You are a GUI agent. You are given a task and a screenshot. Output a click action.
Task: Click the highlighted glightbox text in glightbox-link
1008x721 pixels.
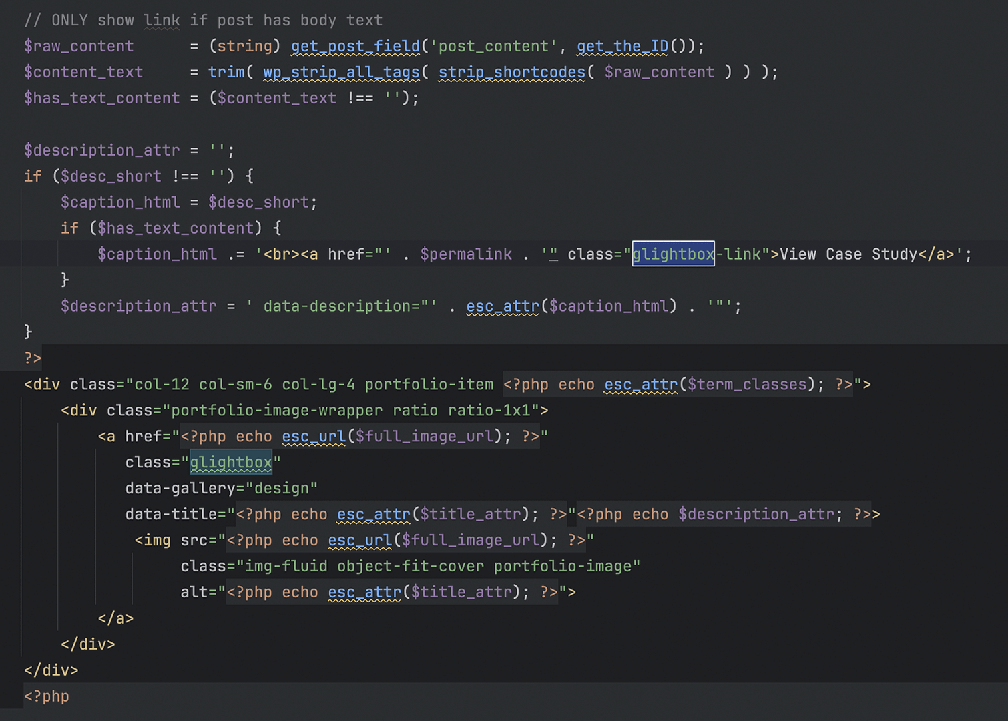[x=673, y=254]
